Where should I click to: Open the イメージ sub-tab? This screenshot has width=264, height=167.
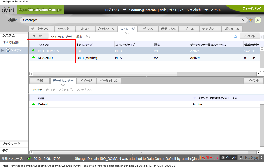86,81
